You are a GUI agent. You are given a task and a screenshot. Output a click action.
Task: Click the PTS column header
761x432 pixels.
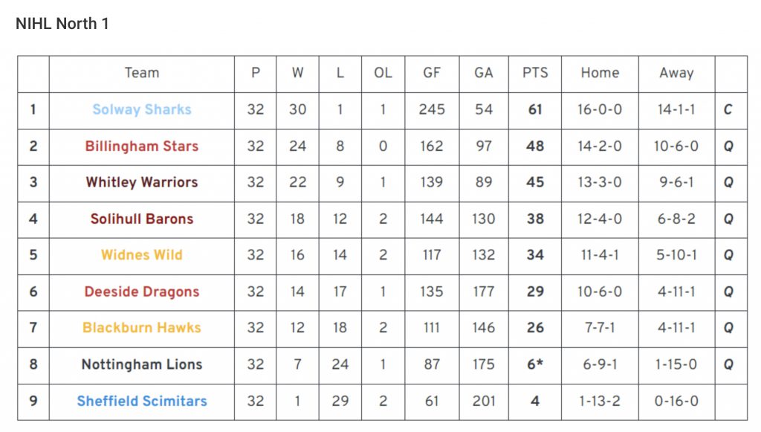(535, 73)
